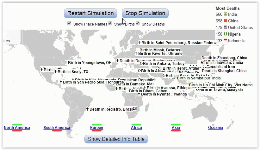The image size is (260, 150).
Task: Click the green births bar above Asia
Action: (176, 124)
